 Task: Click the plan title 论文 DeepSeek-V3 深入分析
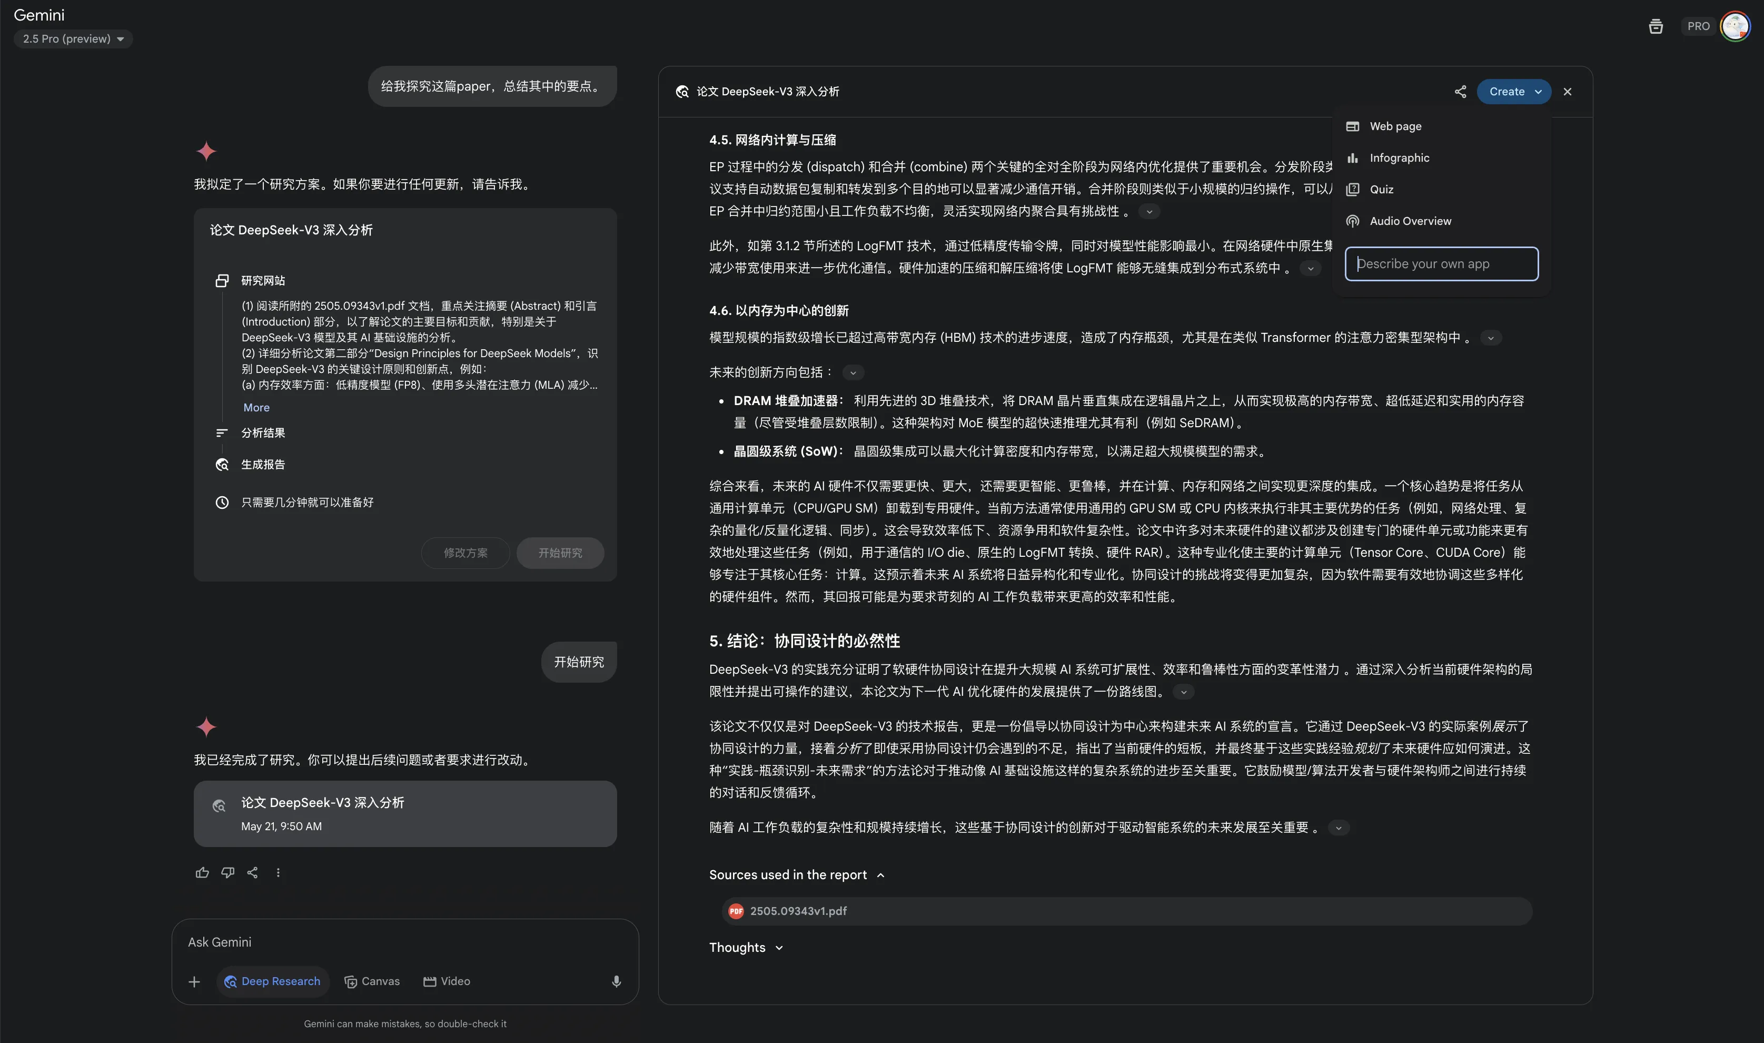click(291, 230)
